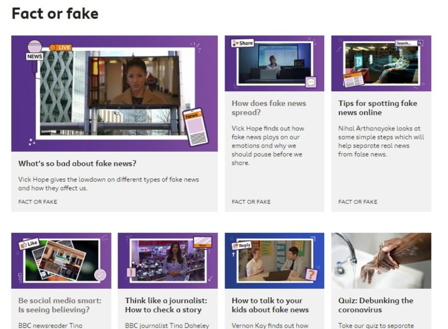The height and width of the screenshot is (329, 448).
Task: Click the 'Fact or fake' page heading
Action: point(55,13)
